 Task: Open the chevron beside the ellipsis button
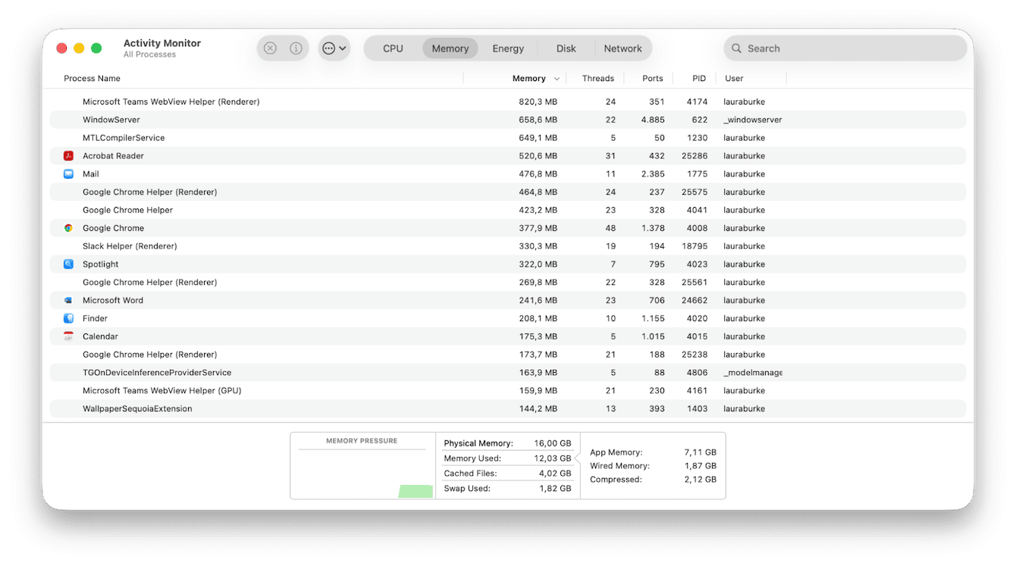point(341,48)
